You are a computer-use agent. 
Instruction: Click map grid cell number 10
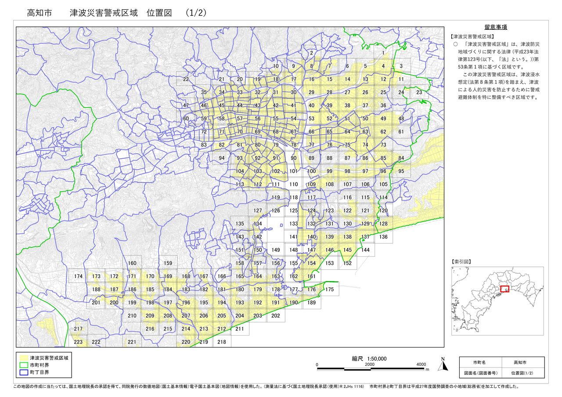click(276, 66)
